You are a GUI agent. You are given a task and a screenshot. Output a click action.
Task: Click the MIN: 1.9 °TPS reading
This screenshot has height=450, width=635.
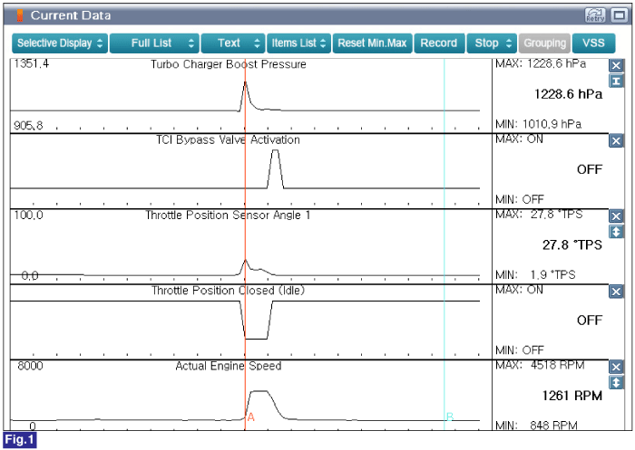pos(535,275)
